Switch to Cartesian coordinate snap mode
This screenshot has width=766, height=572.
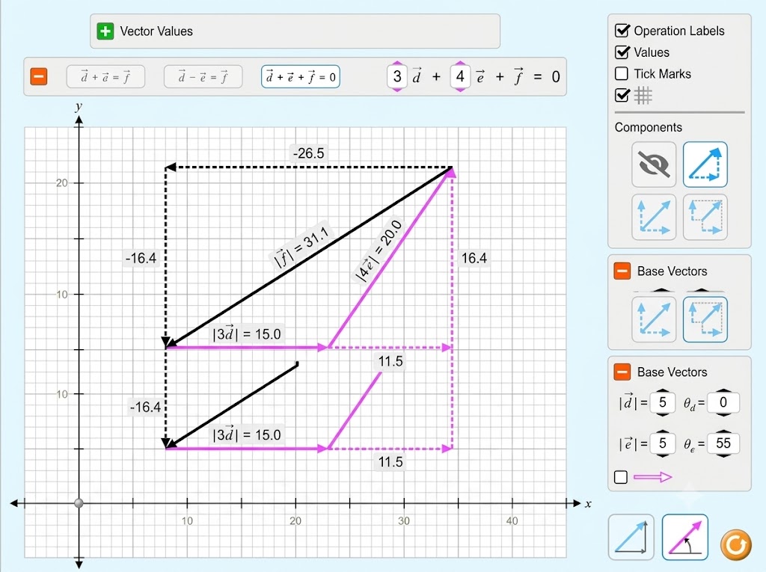click(631, 537)
